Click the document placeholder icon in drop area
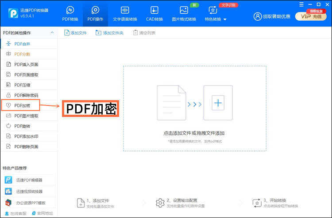This screenshot has height=218, width=332. point(171,103)
